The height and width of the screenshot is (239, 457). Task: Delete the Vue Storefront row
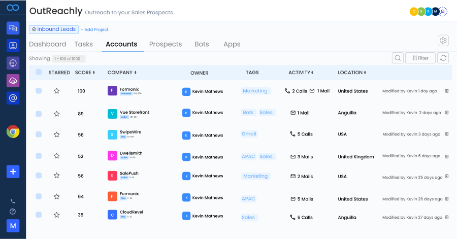pyautogui.click(x=447, y=113)
